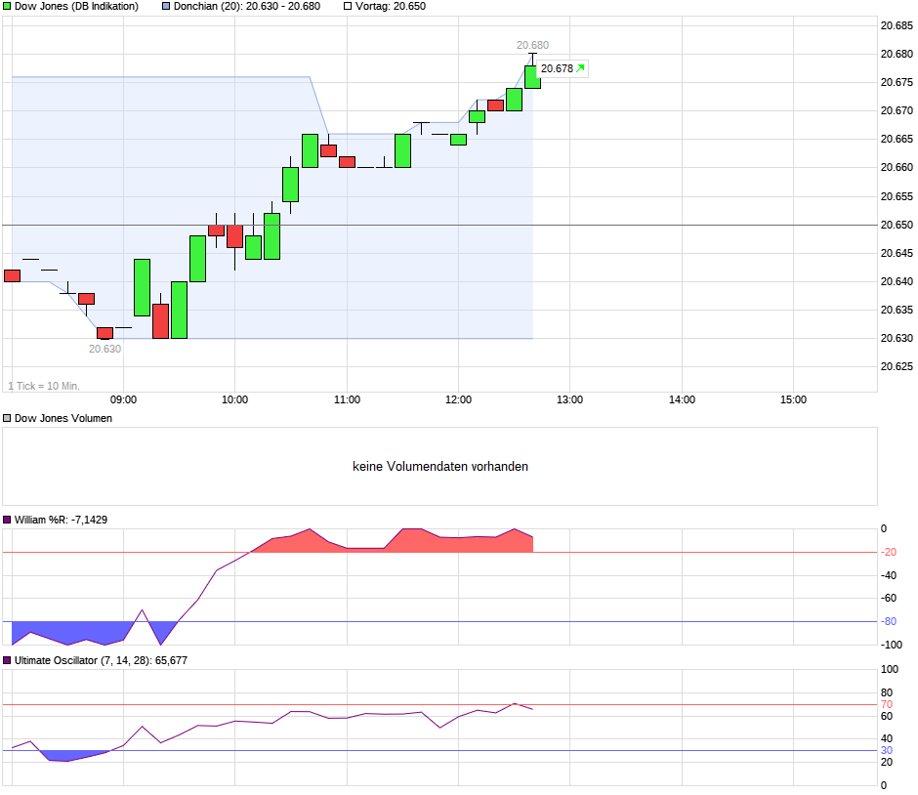
Task: Click the 20.670 price axis label
Action: click(897, 110)
